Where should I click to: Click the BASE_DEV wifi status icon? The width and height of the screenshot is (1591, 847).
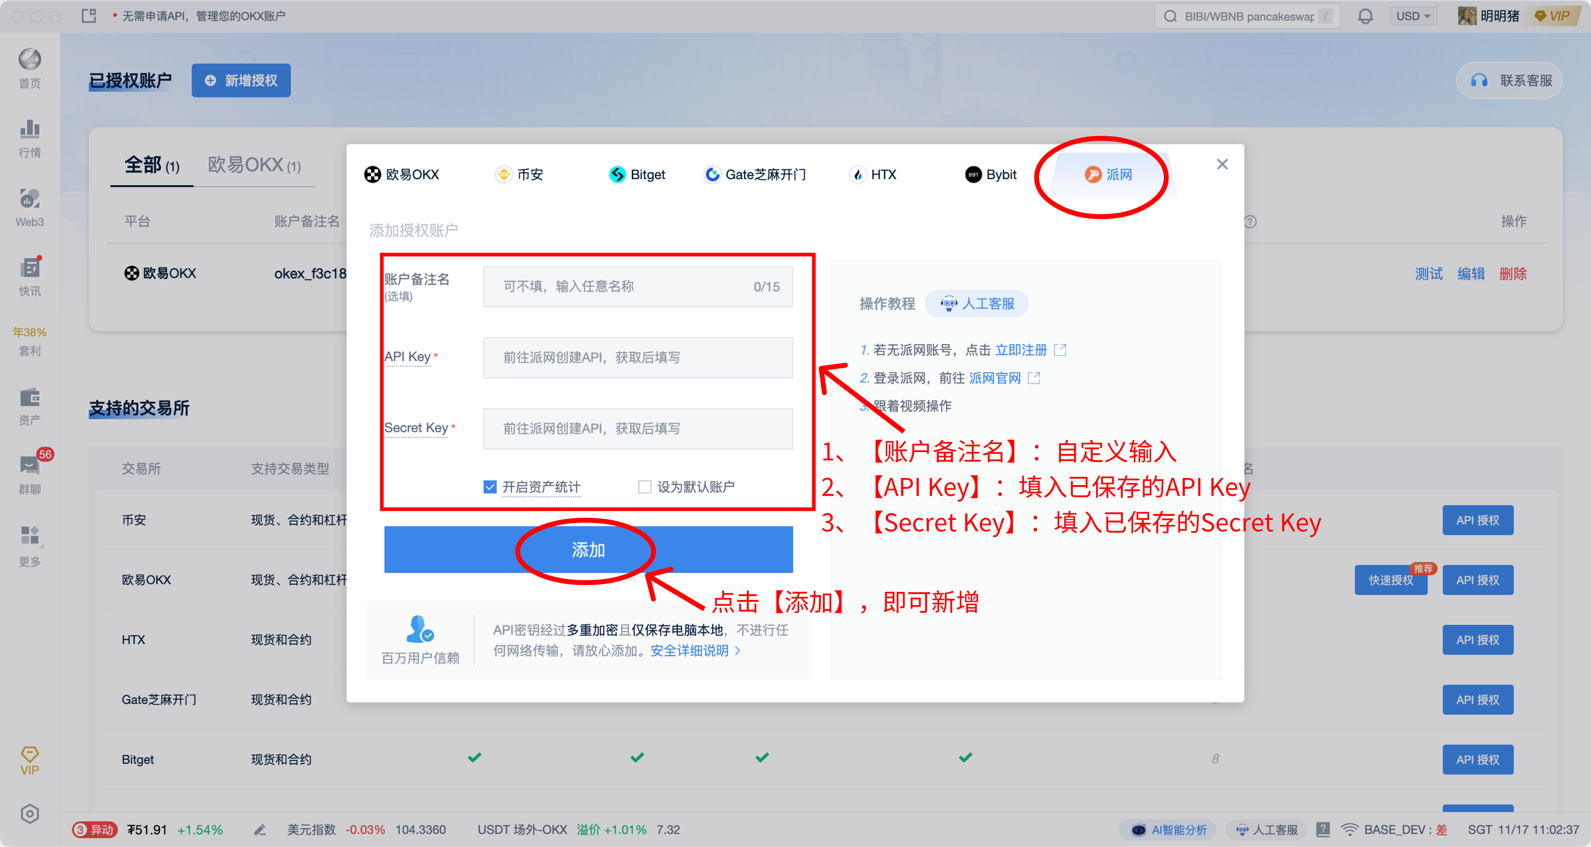[1349, 830]
